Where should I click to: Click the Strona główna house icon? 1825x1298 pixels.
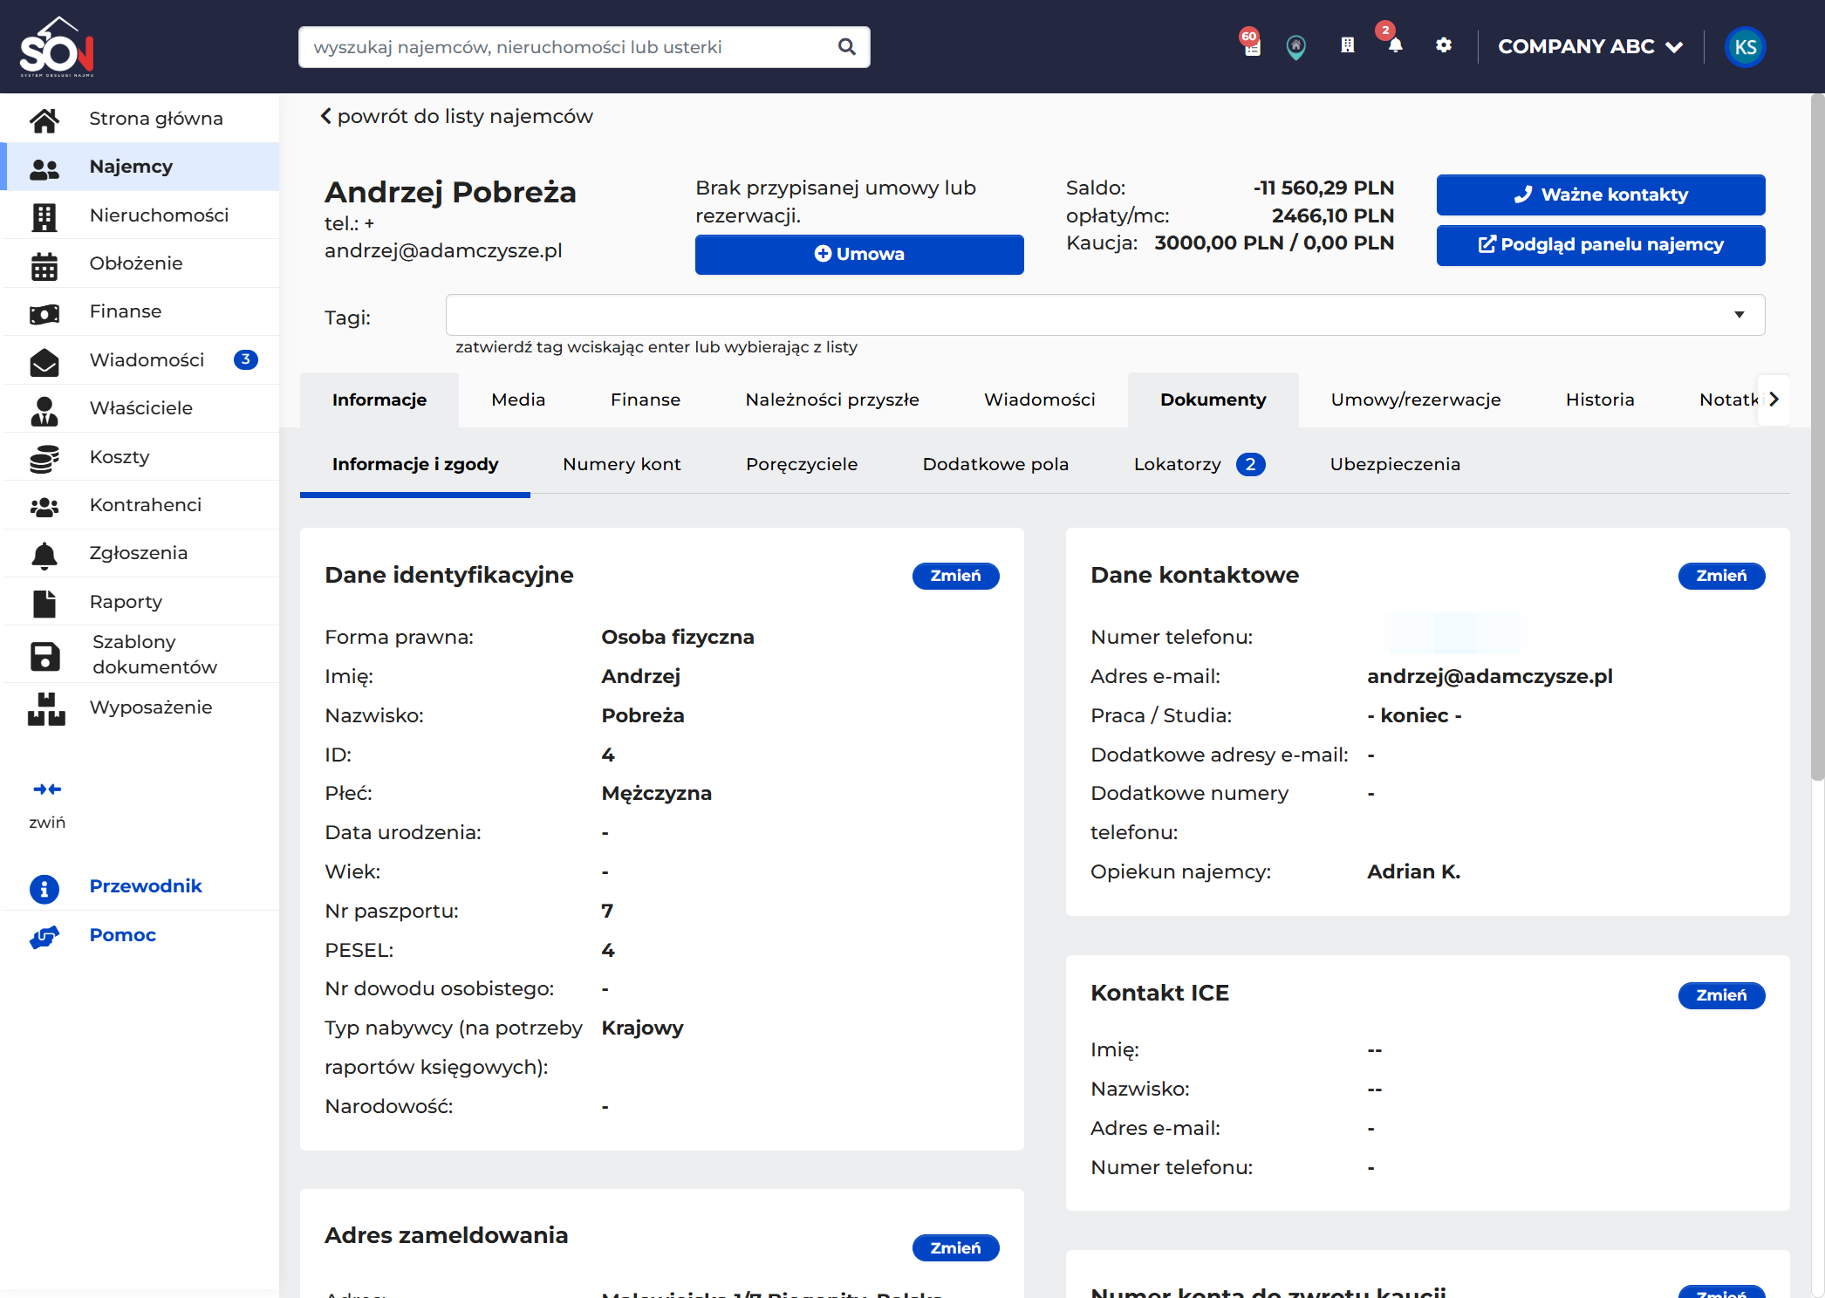click(x=44, y=120)
